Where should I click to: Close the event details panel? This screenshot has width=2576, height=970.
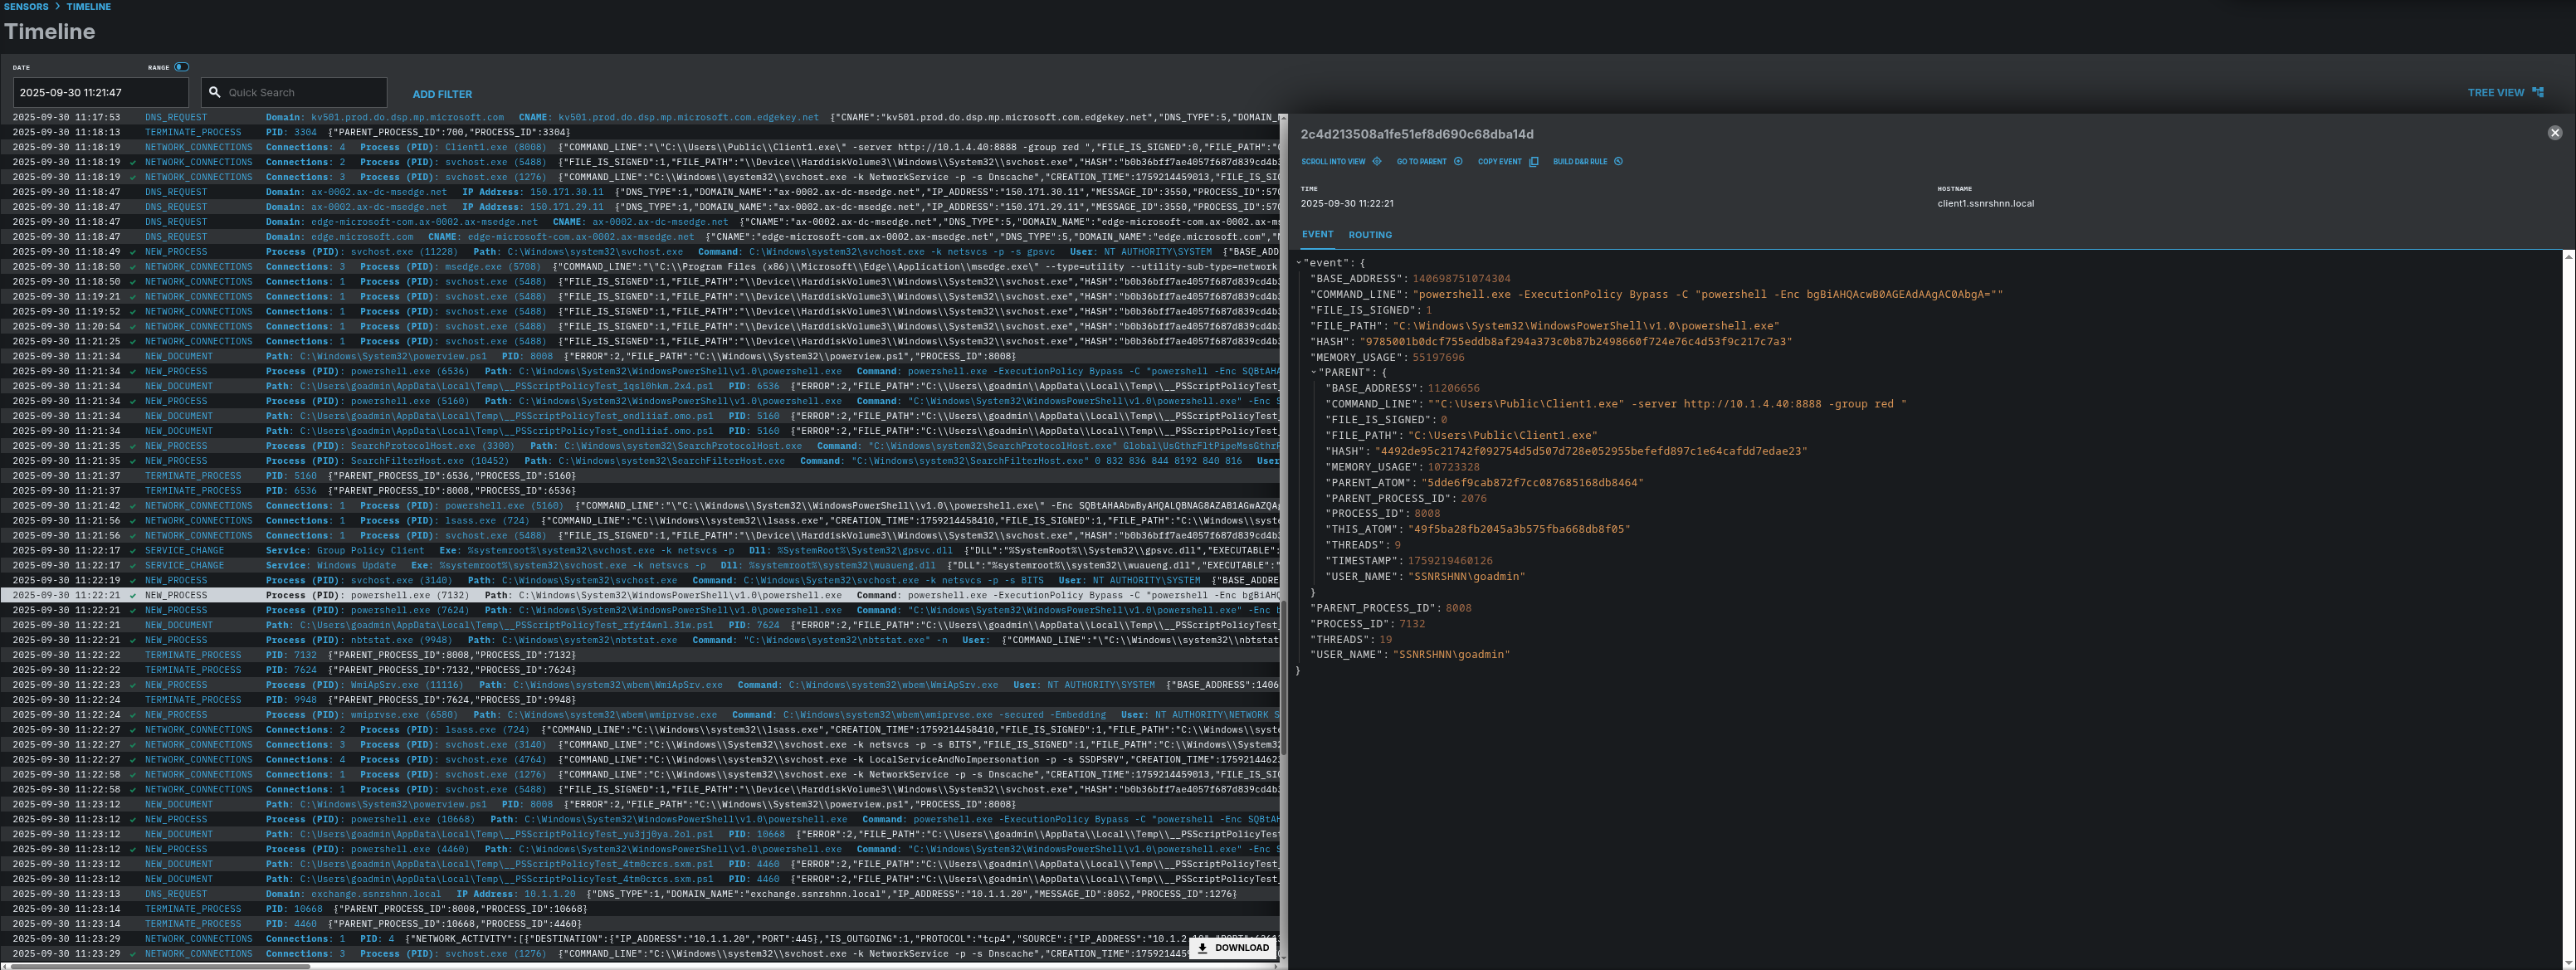pos(2554,133)
